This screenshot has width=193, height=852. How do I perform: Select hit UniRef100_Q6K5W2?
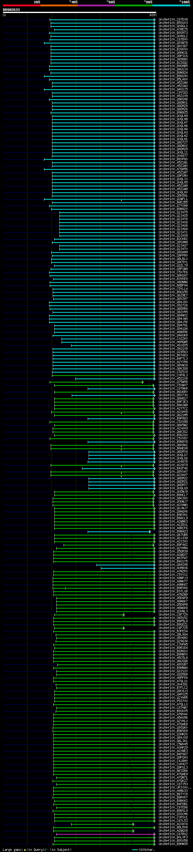click(x=173, y=425)
